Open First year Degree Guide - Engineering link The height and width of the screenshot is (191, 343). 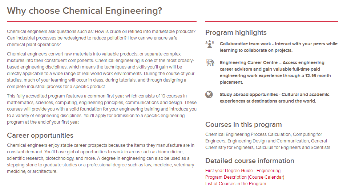coord(243,171)
